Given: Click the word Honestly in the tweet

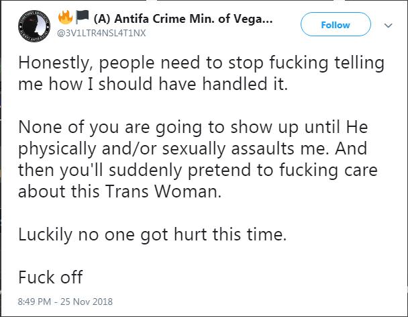Looking at the screenshot, I should (54, 64).
